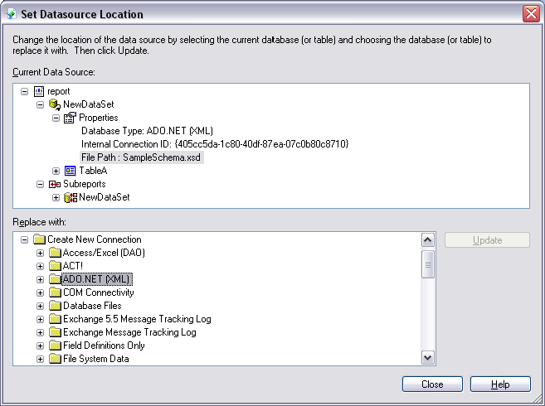The width and height of the screenshot is (545, 406).
Task: Select COM Connectivity in Replace with list
Action: [x=98, y=292]
